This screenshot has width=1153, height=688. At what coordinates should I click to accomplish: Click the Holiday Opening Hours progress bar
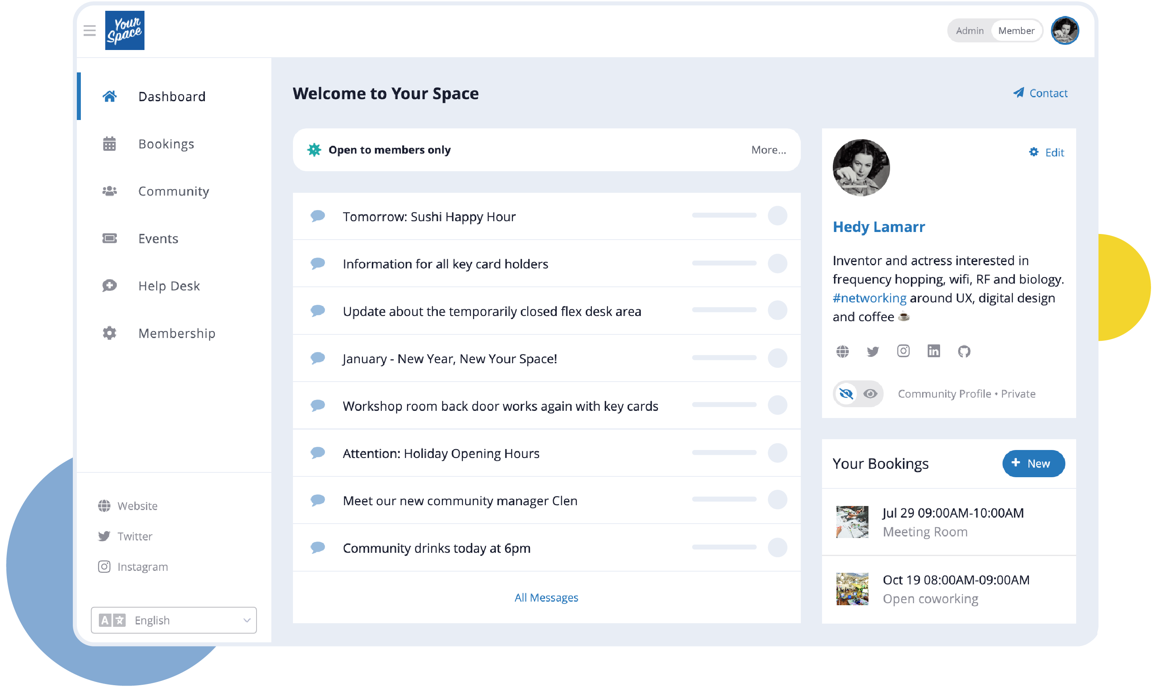724,452
